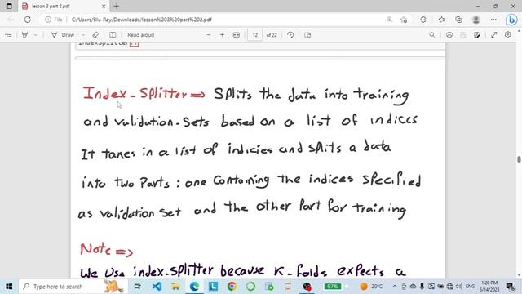Enter full screen mode

[x=493, y=34]
